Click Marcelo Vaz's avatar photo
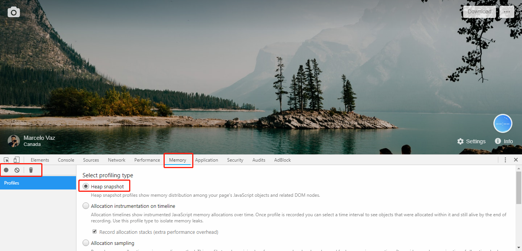 14,141
